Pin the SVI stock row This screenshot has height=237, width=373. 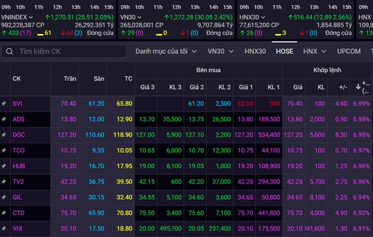4,104
